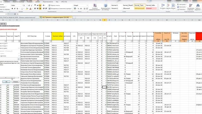Select cell Васильева Мария Владимировна
The height and width of the screenshot is (114, 202).
click(x=32, y=43)
